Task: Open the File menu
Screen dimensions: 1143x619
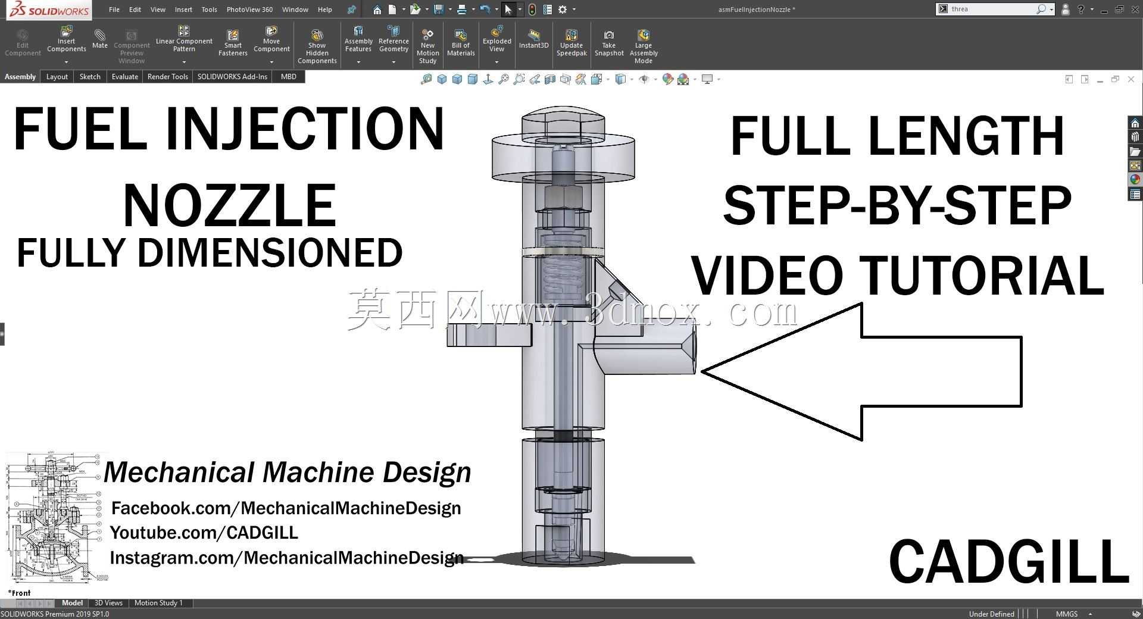Action: click(x=114, y=10)
